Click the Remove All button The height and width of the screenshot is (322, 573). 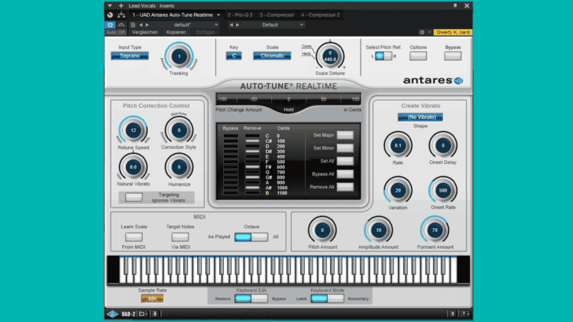(345, 187)
